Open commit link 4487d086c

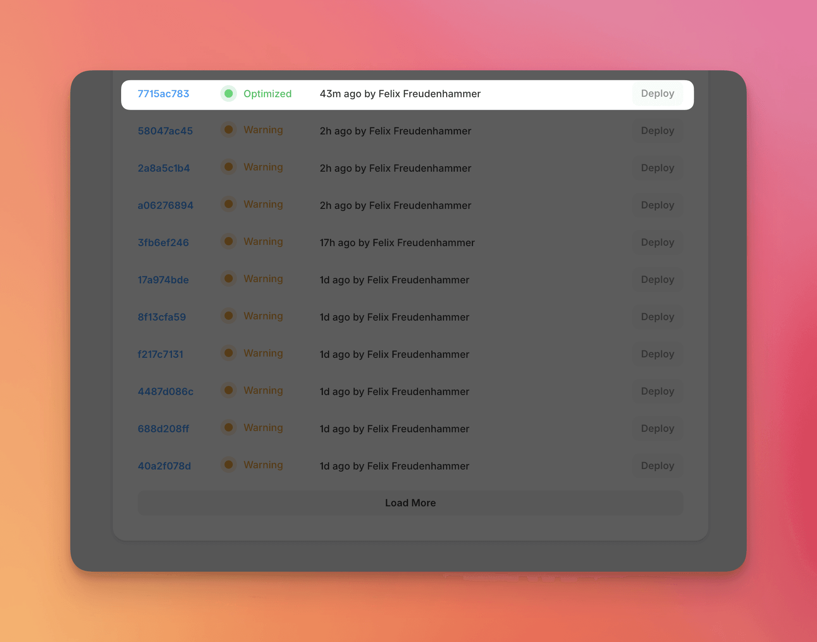pyautogui.click(x=165, y=392)
